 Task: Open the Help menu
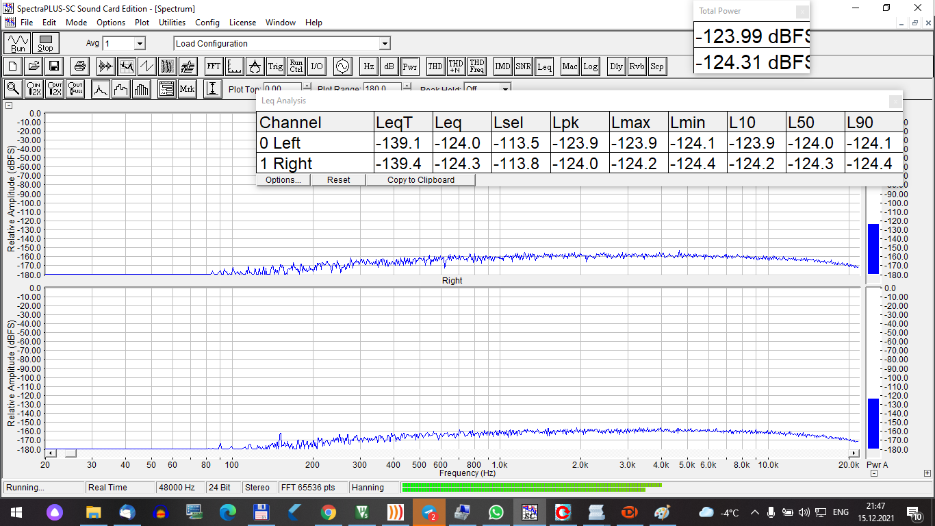click(313, 23)
